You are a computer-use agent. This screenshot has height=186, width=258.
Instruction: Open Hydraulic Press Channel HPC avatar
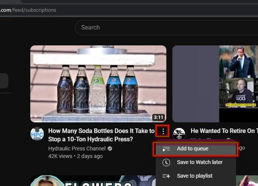pyautogui.click(x=37, y=134)
